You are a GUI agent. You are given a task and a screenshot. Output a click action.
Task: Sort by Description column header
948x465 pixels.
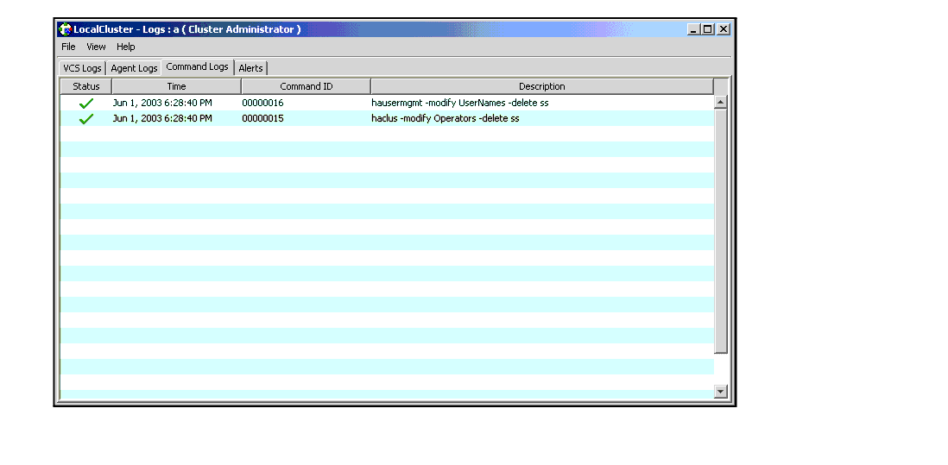coord(541,86)
